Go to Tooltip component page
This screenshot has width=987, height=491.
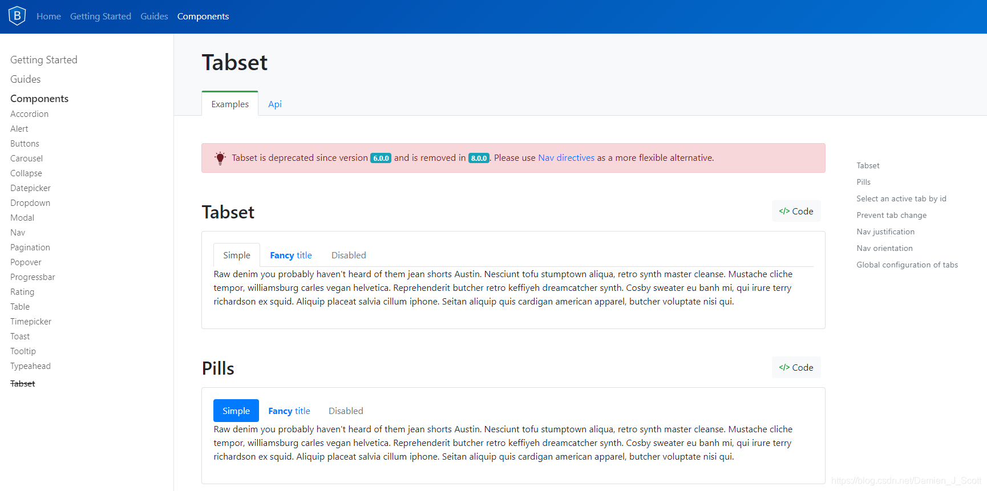pos(23,351)
